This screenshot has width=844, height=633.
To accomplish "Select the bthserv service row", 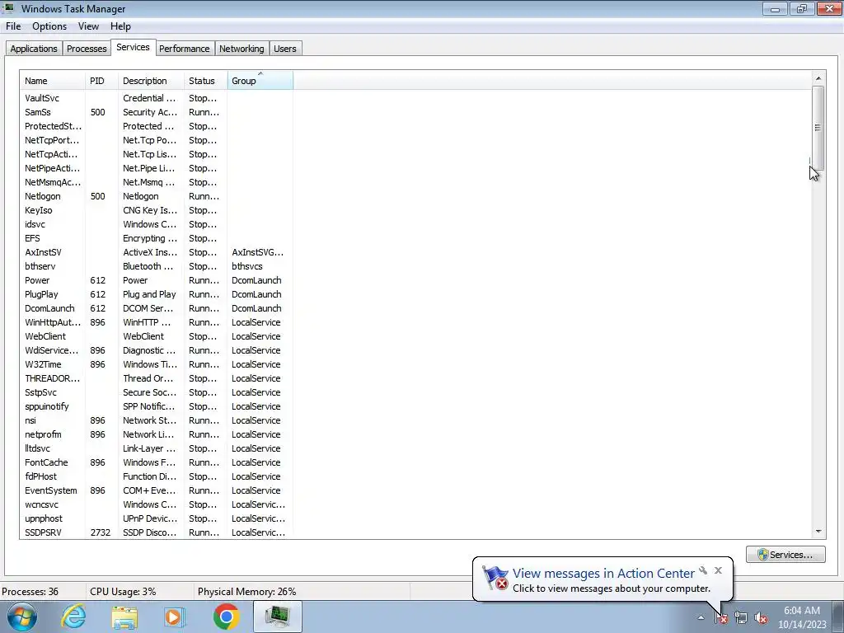I will pos(156,266).
